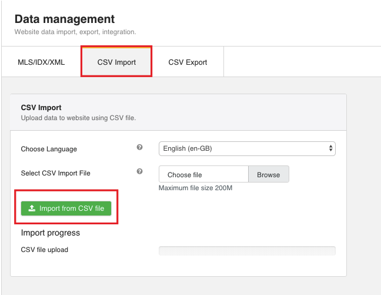Click the Maximum file size 200M note
This screenshot has width=381, height=295.
click(197, 188)
